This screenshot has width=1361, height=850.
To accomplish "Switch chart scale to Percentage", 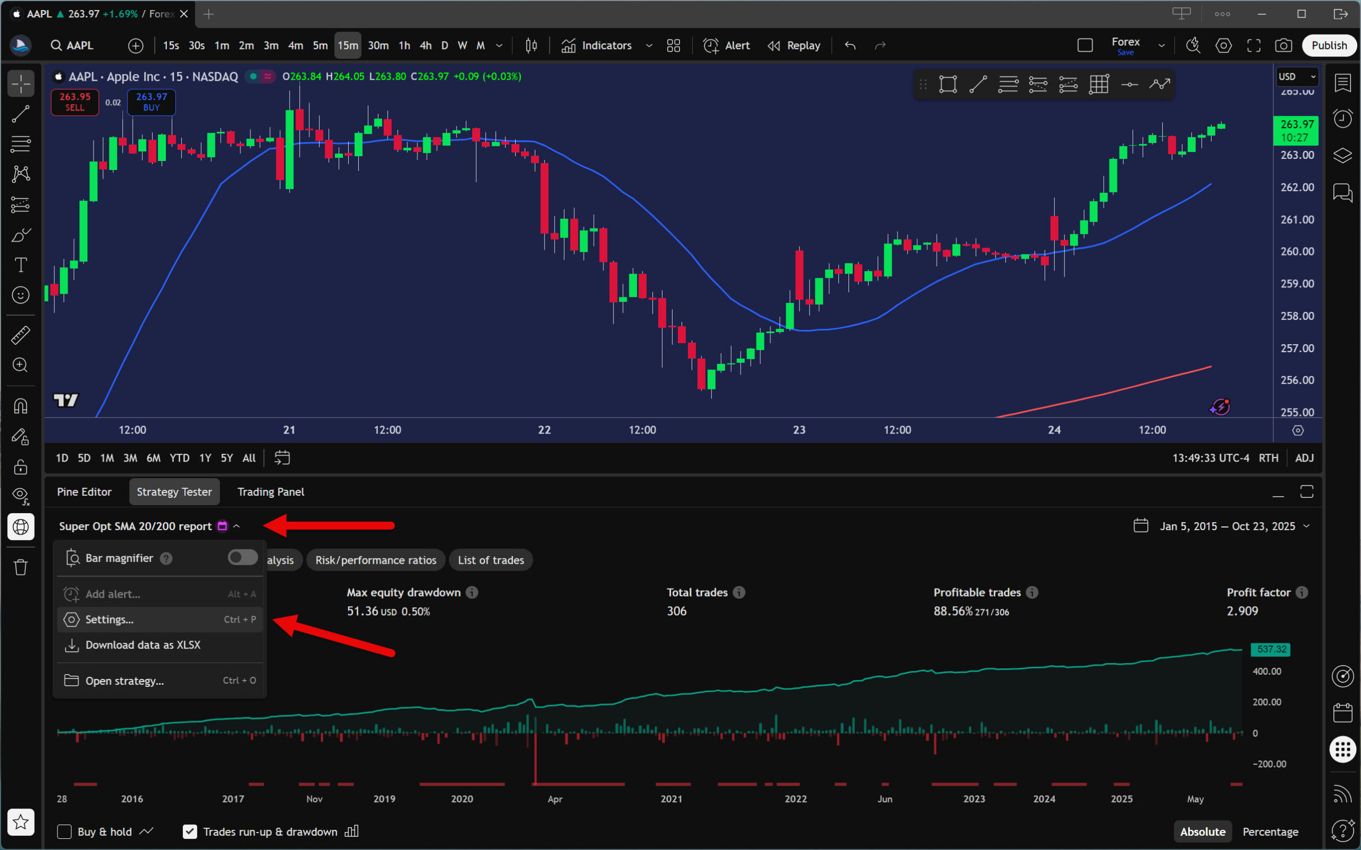I will click(x=1270, y=831).
